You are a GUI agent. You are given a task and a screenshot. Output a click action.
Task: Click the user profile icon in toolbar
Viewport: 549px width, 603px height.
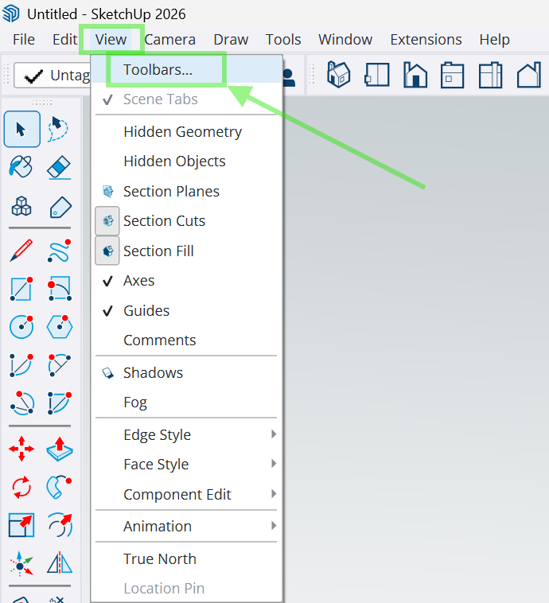(x=289, y=77)
